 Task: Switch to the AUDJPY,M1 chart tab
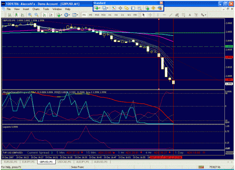[83, 162]
